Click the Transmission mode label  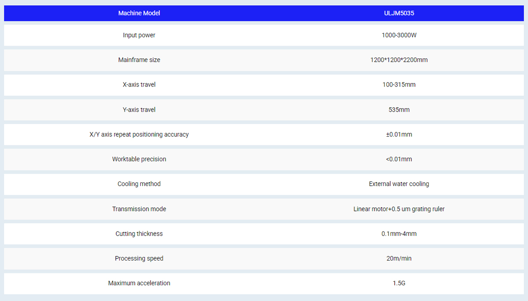(x=139, y=209)
